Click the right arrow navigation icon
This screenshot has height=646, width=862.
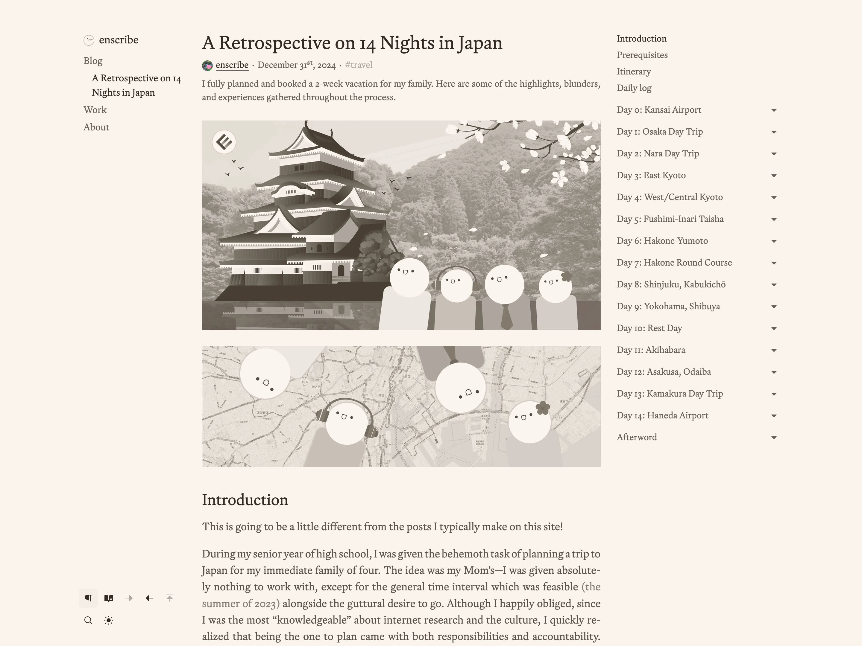(129, 598)
